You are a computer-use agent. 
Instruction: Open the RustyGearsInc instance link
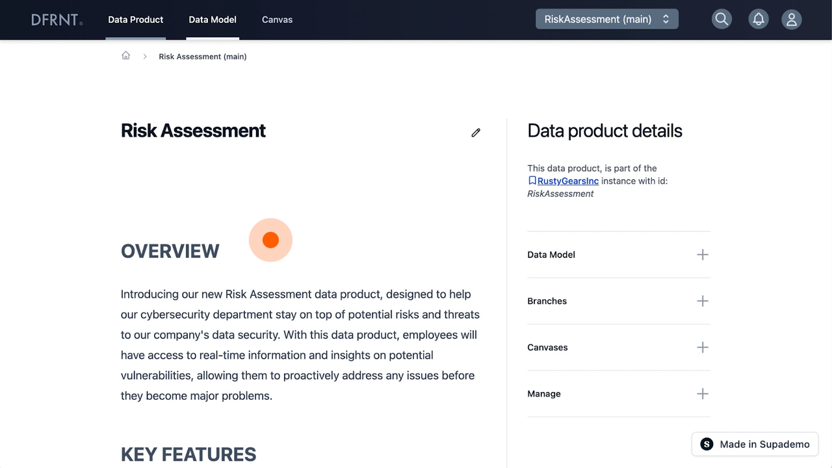click(x=567, y=181)
